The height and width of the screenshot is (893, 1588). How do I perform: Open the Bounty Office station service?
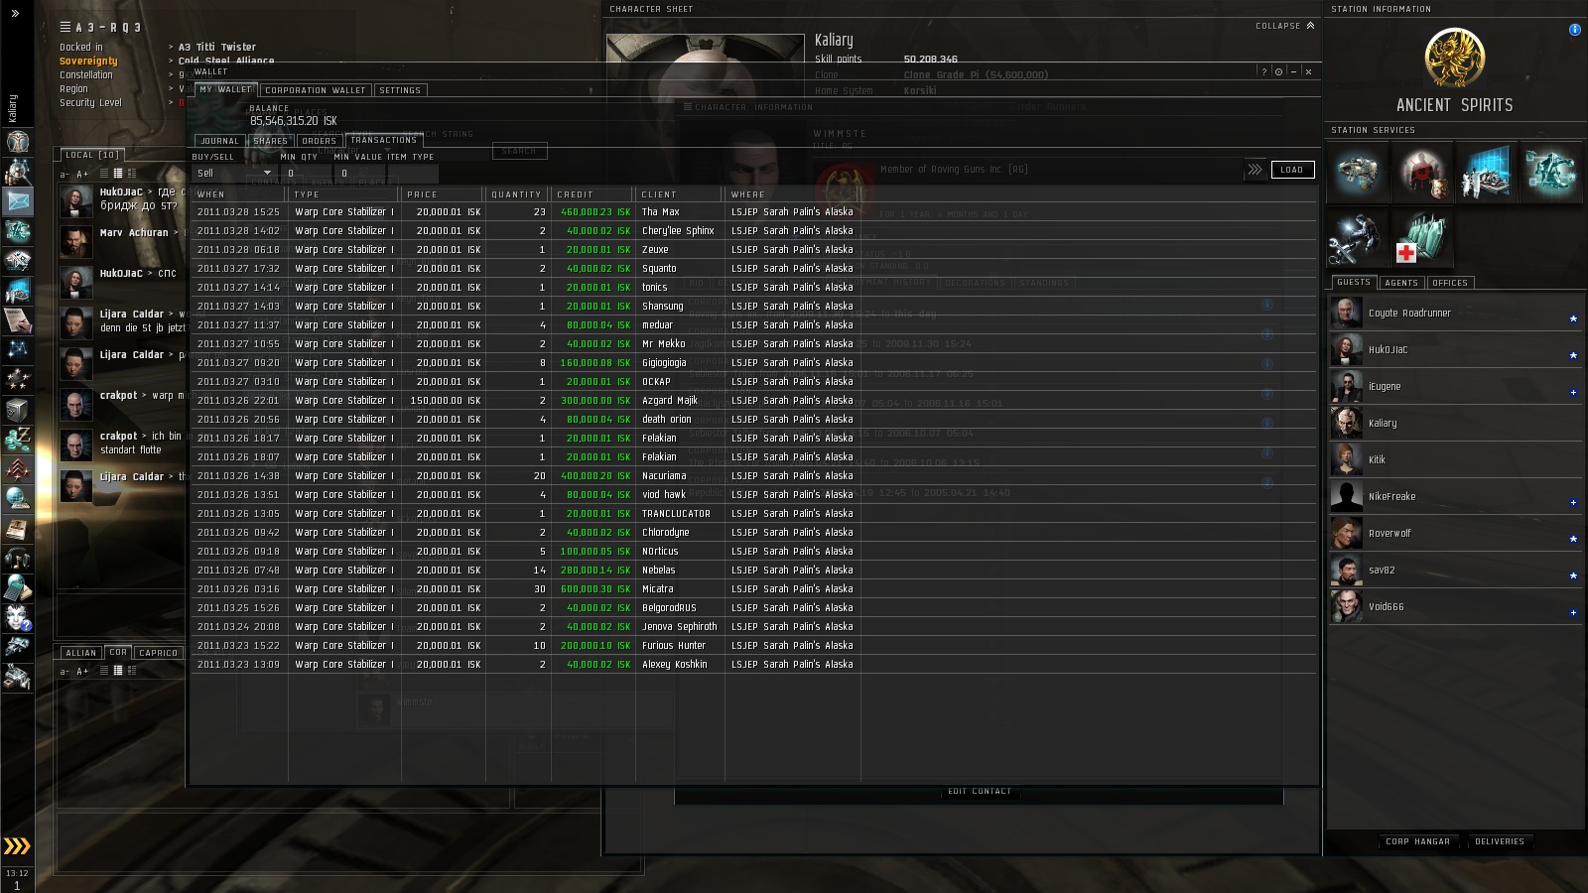[x=1421, y=173]
